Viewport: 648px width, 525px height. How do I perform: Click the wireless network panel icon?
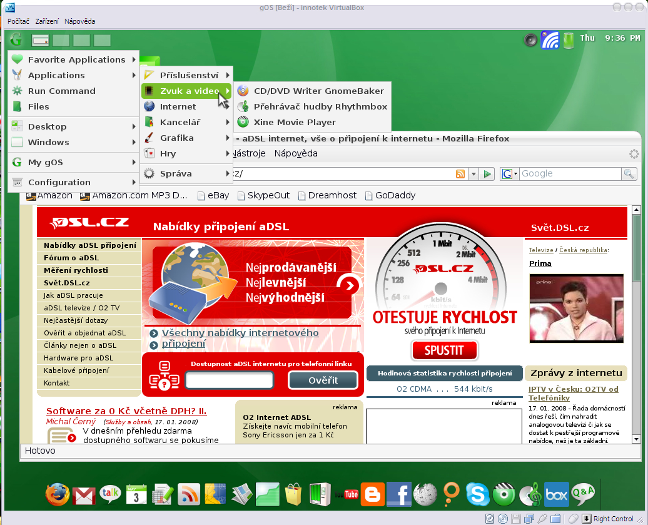[550, 40]
